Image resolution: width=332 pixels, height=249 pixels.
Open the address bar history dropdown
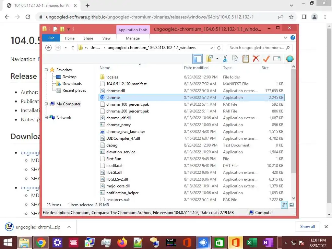(x=212, y=48)
